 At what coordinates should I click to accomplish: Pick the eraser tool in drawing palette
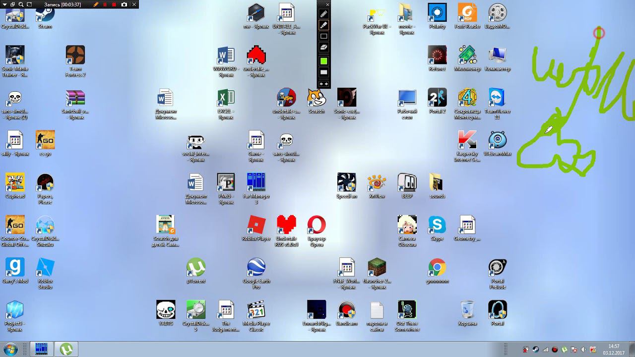tap(323, 47)
